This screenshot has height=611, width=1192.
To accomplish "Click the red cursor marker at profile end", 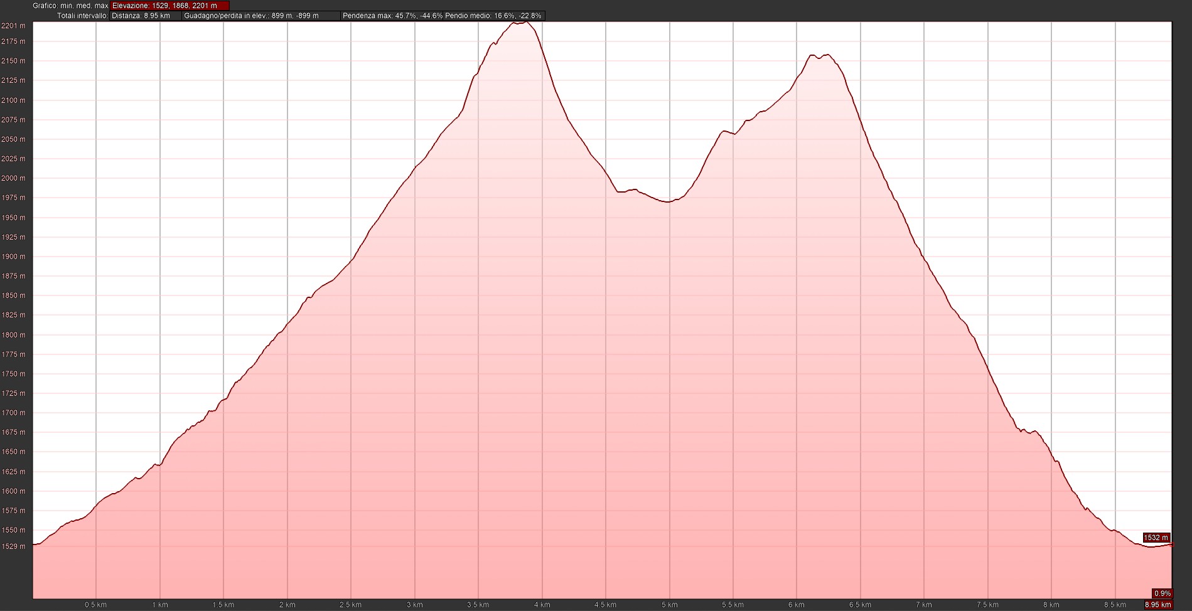I will click(1171, 545).
